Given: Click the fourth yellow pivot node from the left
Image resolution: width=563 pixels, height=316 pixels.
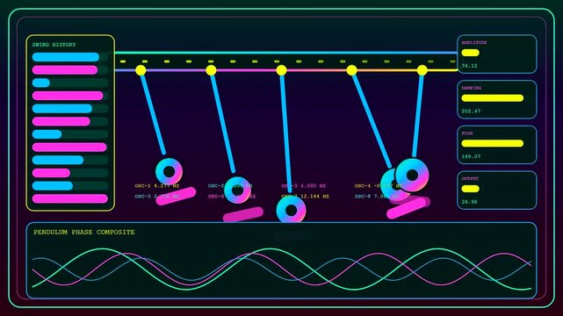Looking at the screenshot, I should (x=352, y=70).
